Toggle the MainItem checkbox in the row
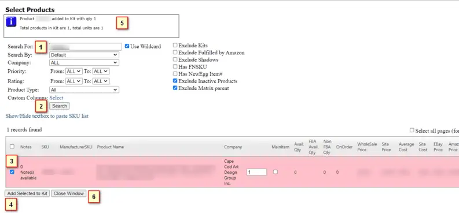459x213 pixels. [275, 172]
